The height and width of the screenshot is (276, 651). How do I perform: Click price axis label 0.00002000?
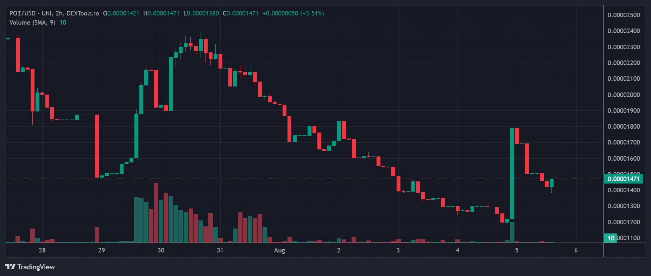(624, 95)
